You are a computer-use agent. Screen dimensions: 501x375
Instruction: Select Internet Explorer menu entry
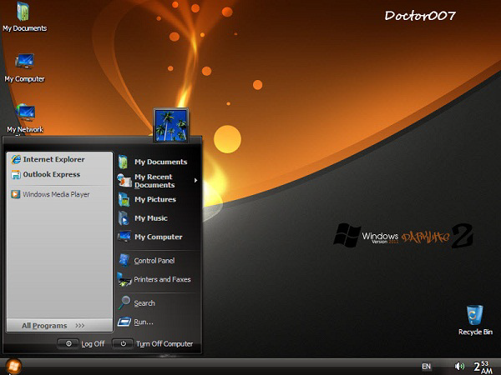pyautogui.click(x=59, y=159)
